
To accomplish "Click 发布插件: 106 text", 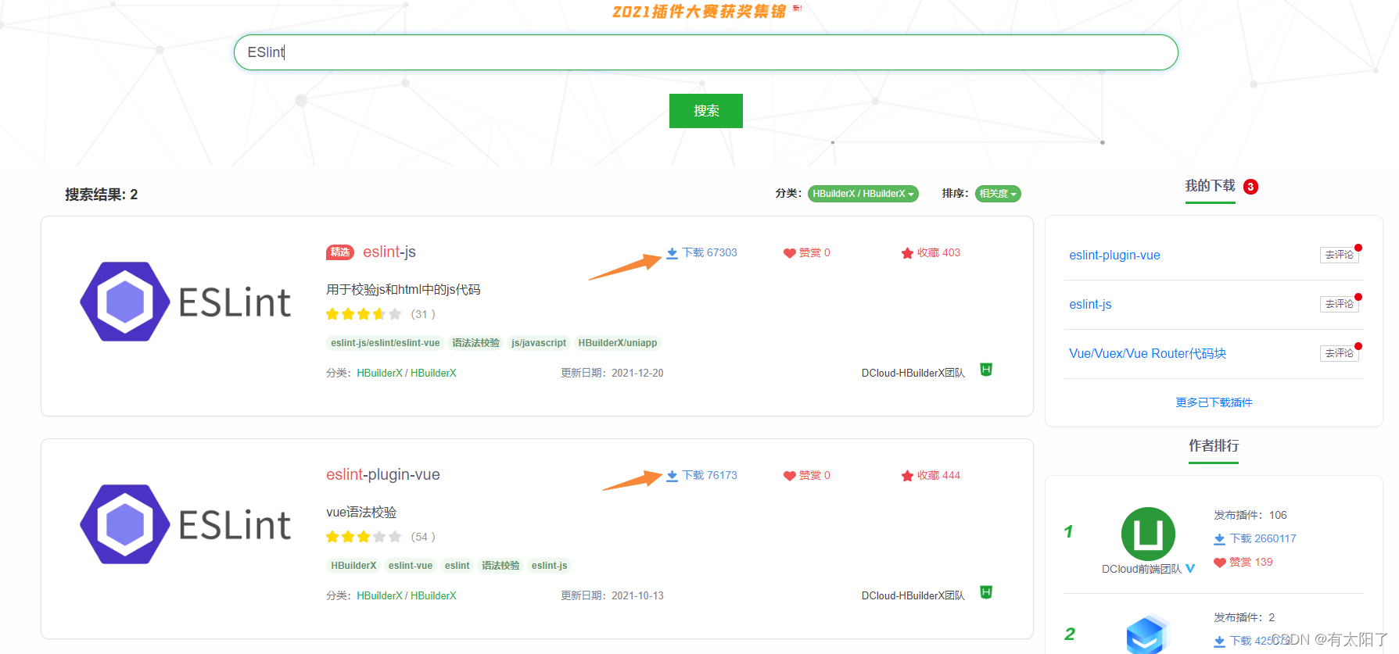I will [1250, 515].
